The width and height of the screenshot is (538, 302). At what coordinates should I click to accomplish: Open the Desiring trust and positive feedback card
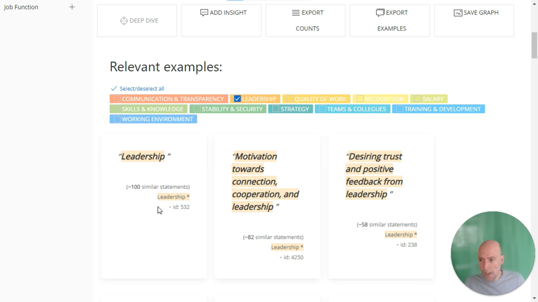381,206
